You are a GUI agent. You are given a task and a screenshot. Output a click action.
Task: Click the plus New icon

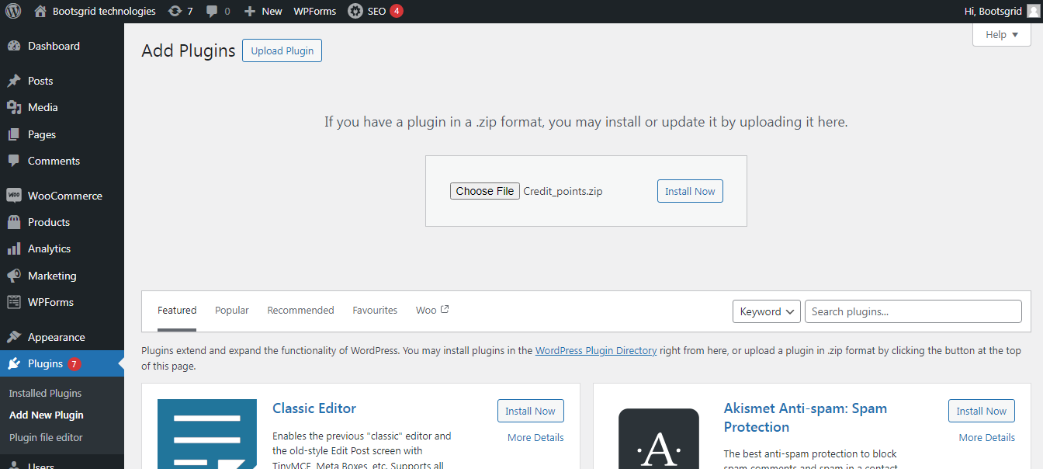coord(249,11)
